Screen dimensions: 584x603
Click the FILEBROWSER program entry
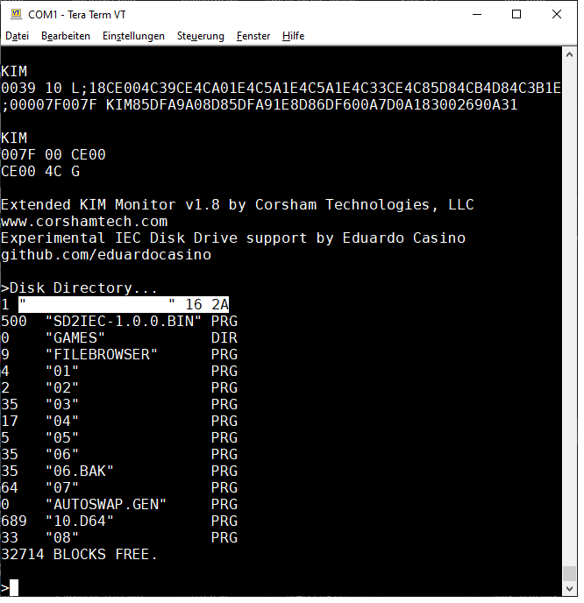[x=102, y=354]
